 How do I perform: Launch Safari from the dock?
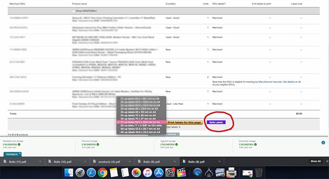coord(91,173)
